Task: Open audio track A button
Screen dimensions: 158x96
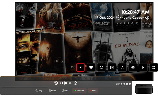Action: [122, 67]
